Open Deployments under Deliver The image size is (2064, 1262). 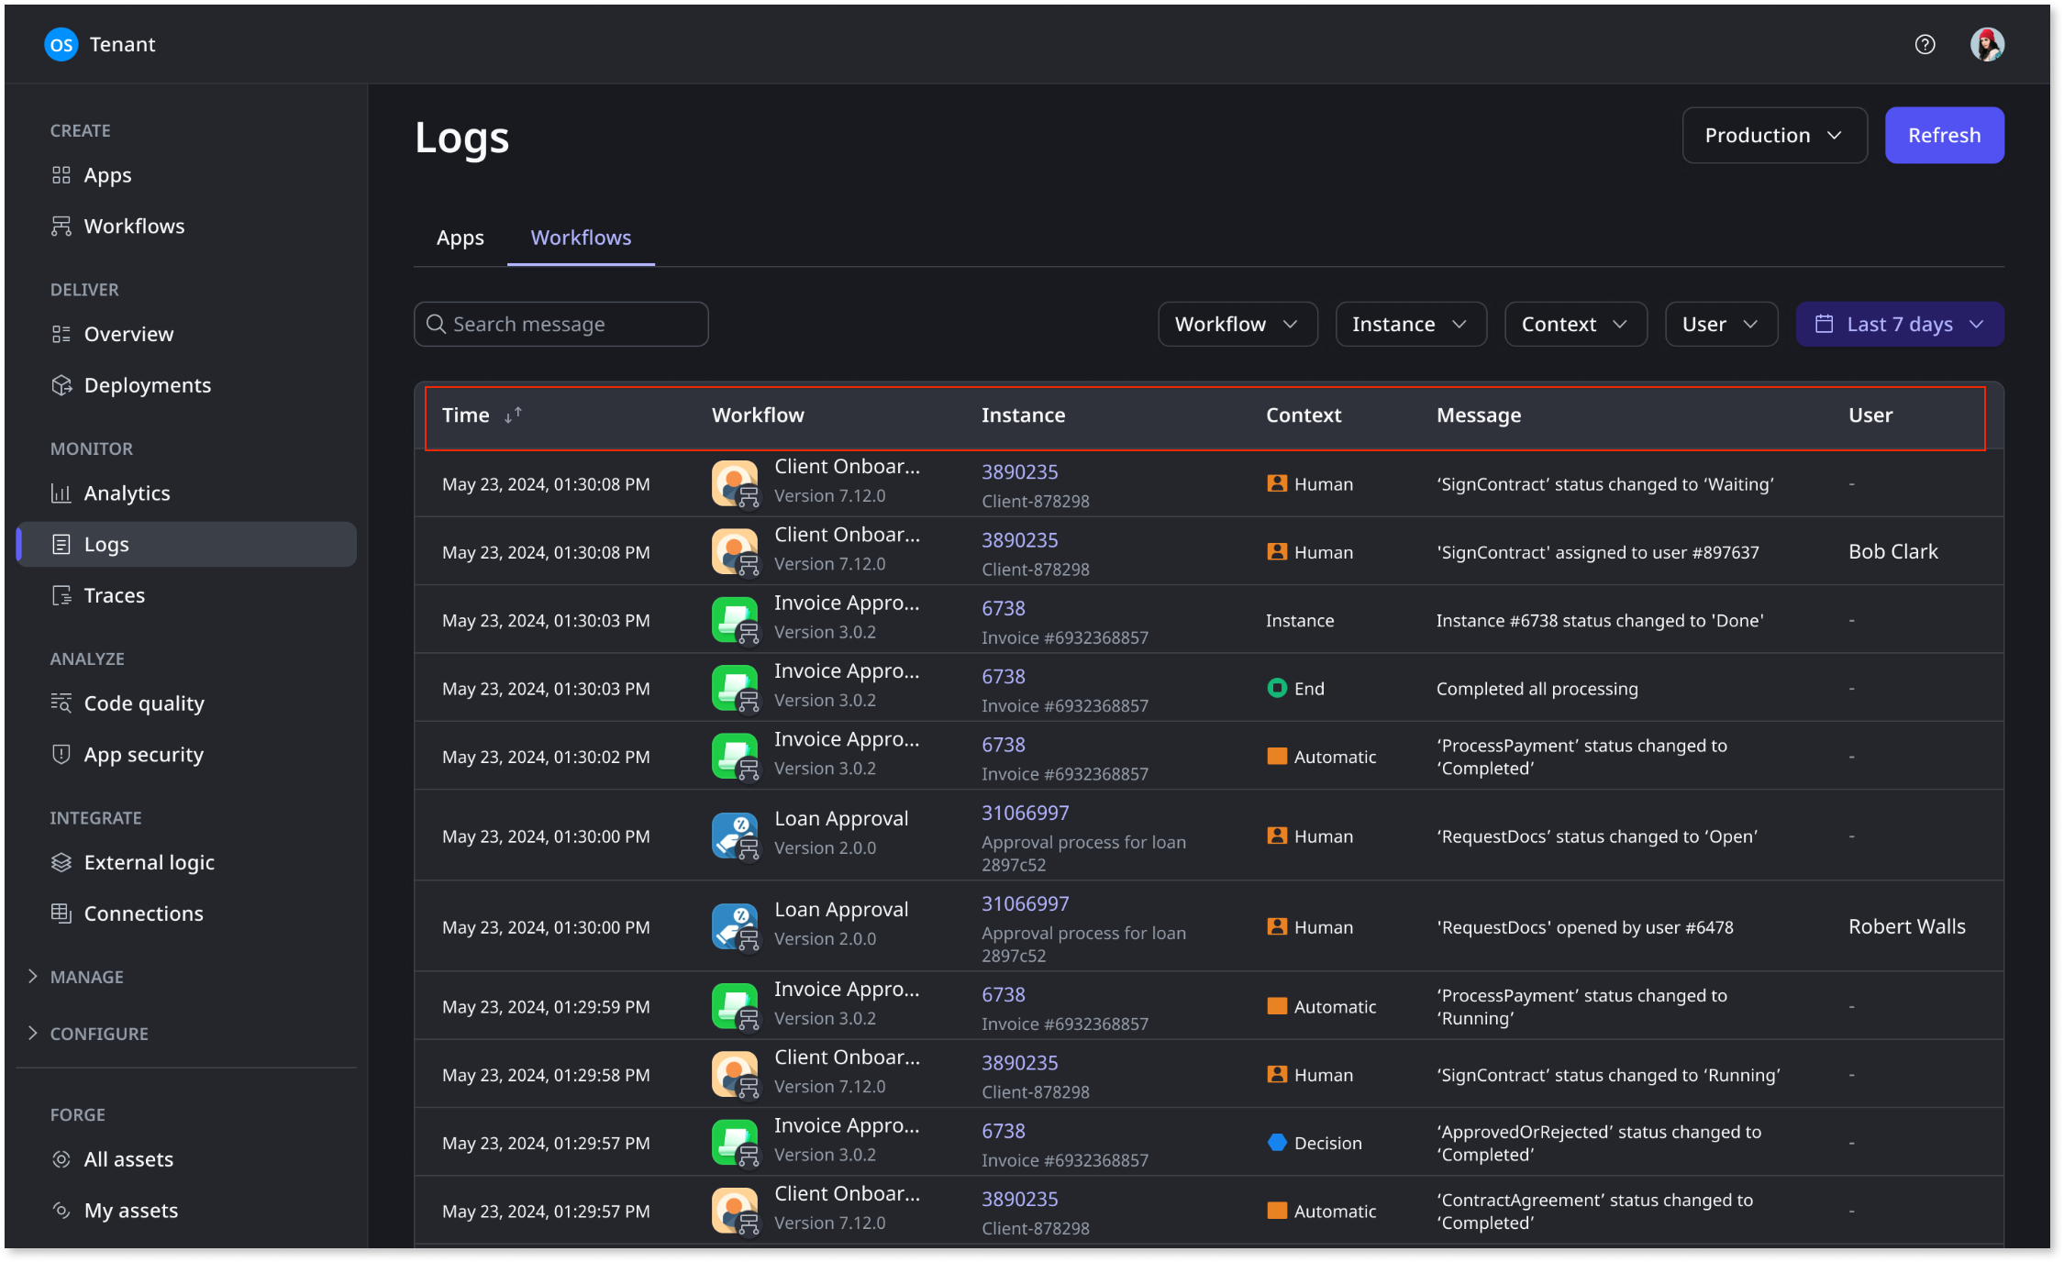147,384
